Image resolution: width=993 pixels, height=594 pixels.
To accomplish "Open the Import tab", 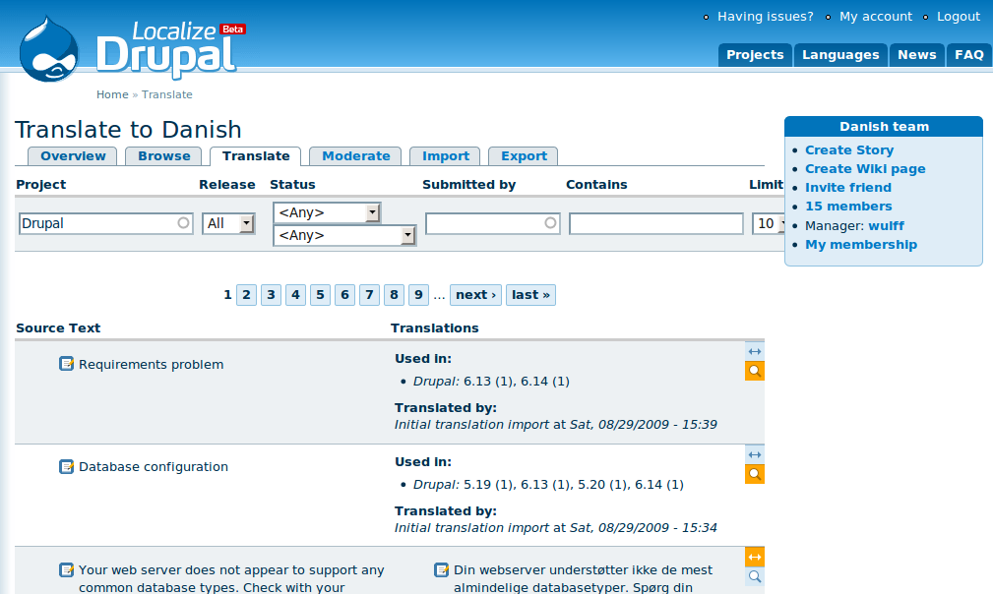I will pos(446,156).
